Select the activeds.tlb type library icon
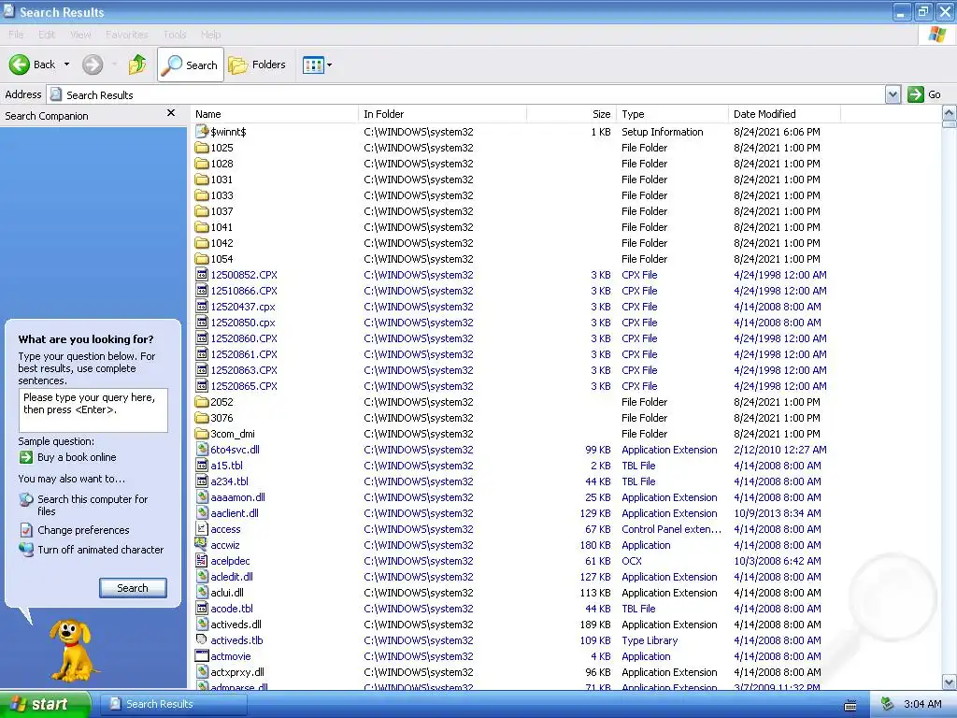Screen dimensions: 957x718 (202, 639)
